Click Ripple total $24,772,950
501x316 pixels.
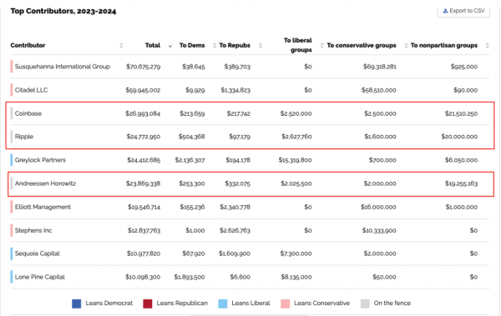(x=144, y=137)
